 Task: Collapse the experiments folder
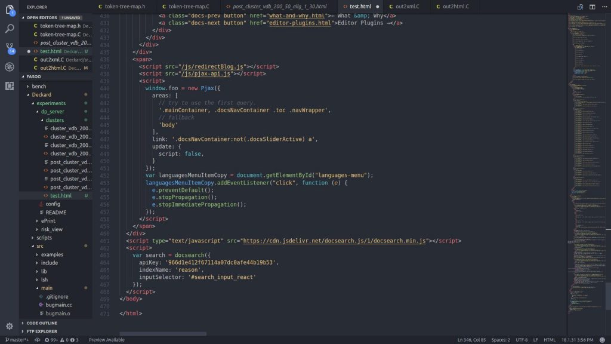point(33,103)
